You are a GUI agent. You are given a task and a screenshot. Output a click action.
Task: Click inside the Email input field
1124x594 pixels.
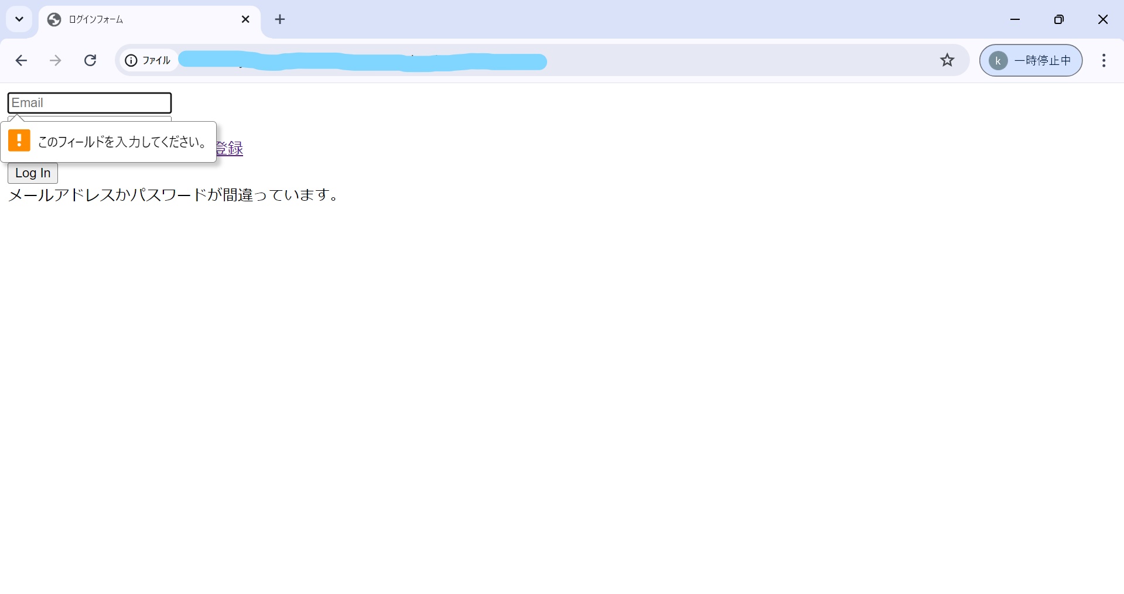coord(89,102)
